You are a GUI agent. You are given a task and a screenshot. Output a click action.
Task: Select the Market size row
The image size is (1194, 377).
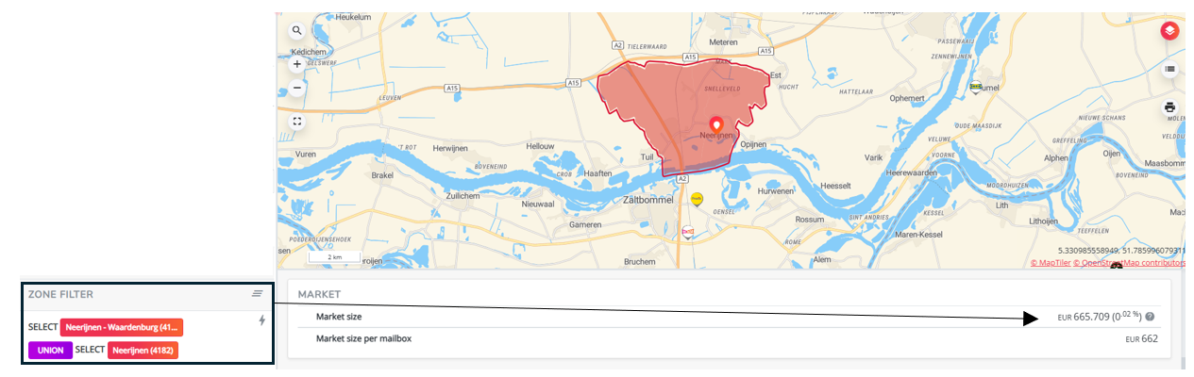click(728, 317)
